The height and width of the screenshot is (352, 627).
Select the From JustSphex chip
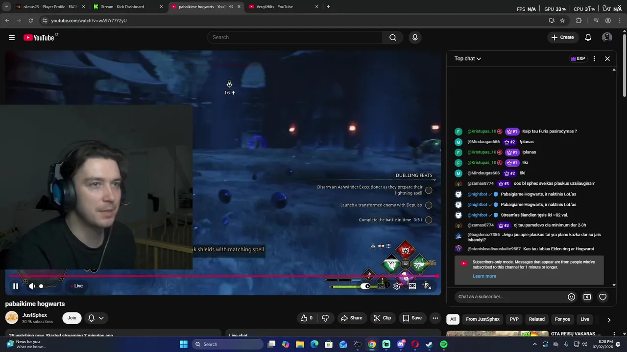tap(482, 319)
